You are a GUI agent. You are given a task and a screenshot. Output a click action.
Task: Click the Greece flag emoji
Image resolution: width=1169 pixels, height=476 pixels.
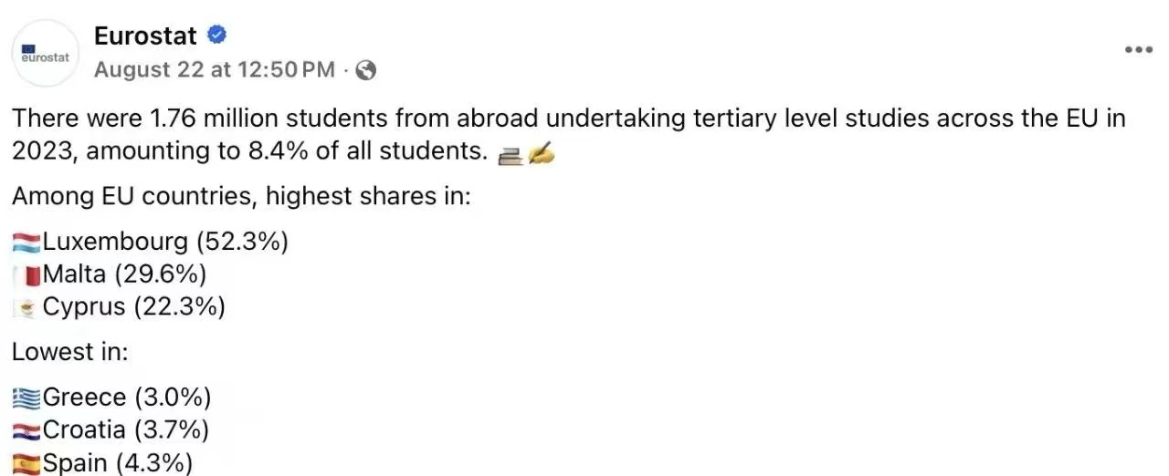[26, 398]
